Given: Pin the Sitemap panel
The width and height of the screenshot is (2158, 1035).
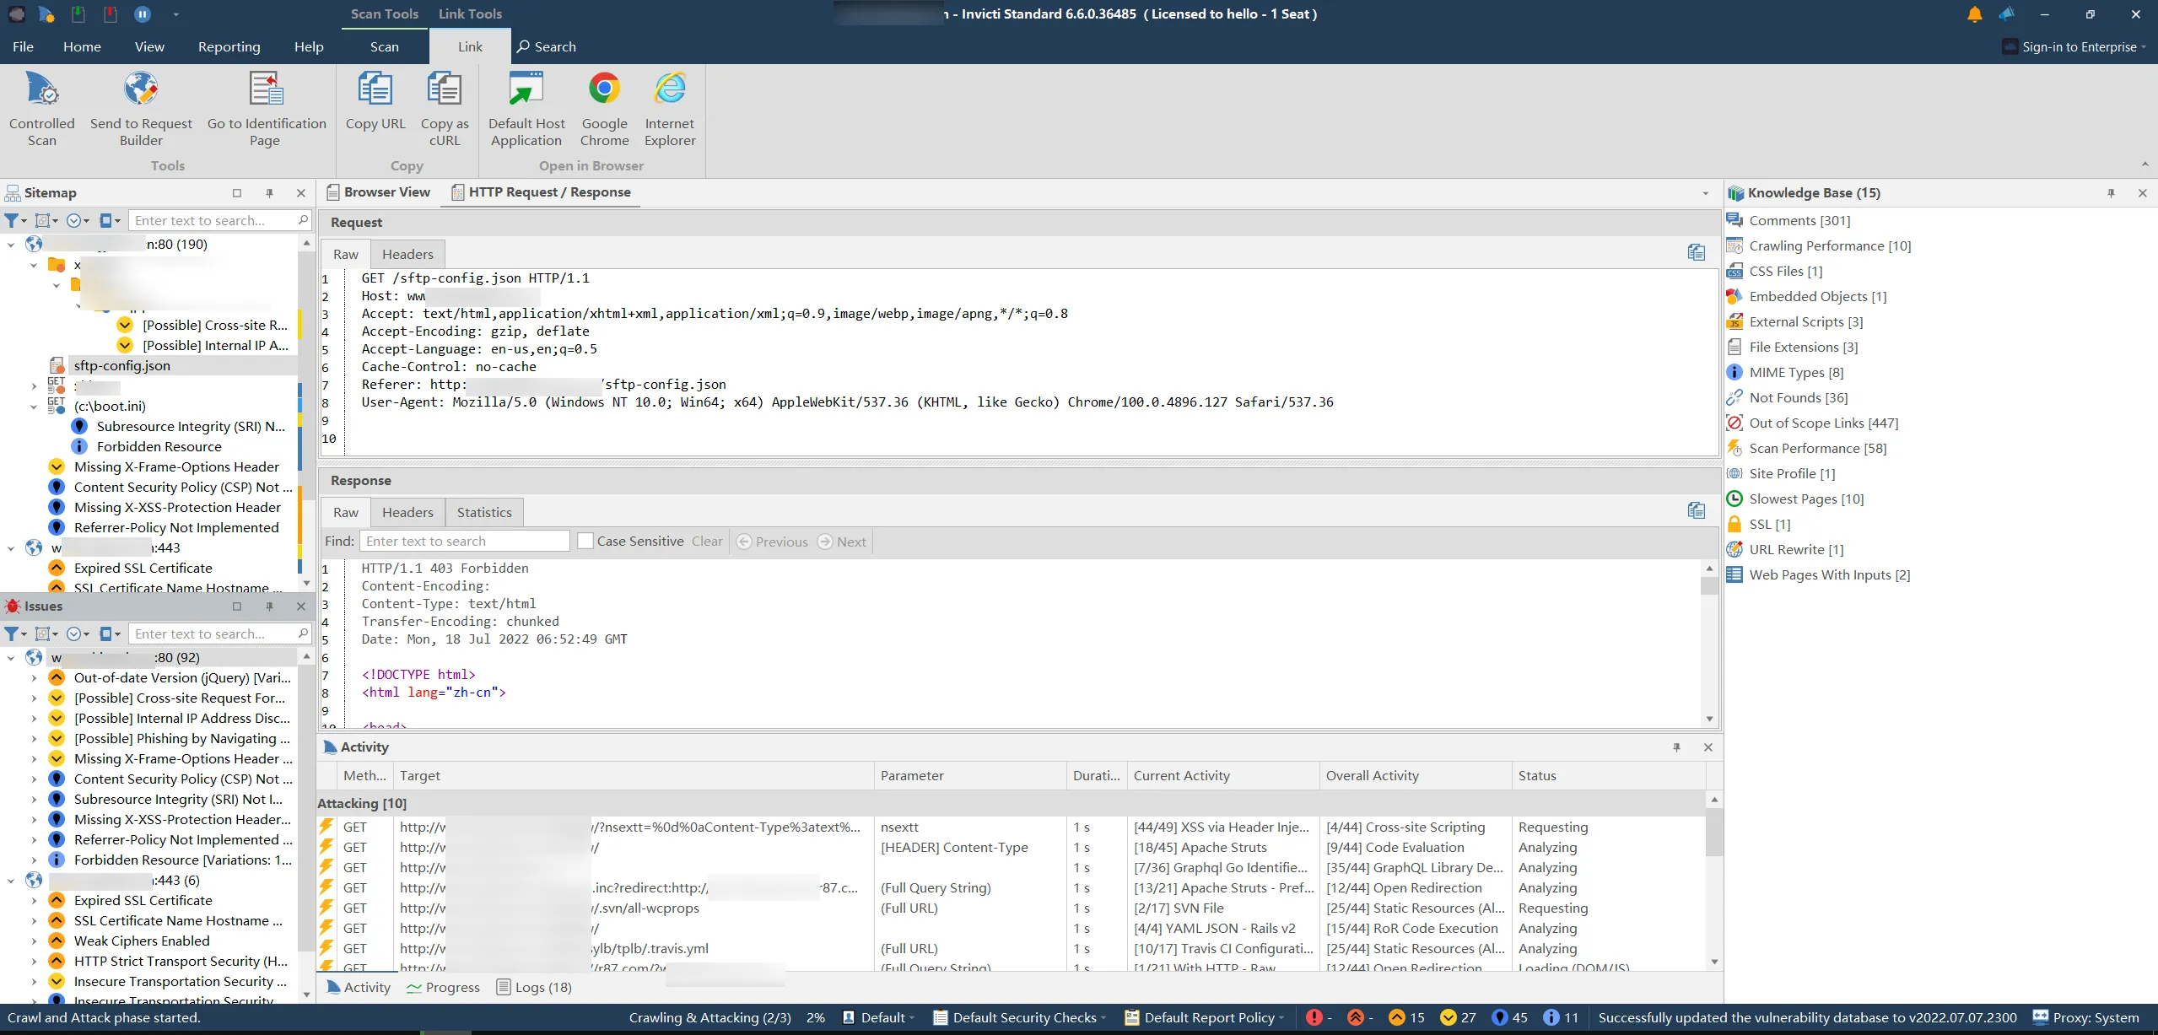Looking at the screenshot, I should (x=269, y=193).
